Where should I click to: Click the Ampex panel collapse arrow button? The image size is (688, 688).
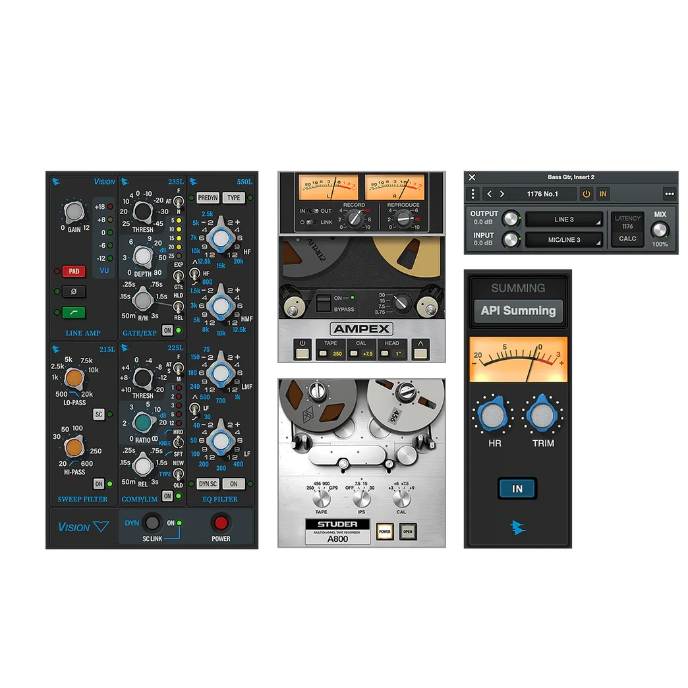pos(420,349)
